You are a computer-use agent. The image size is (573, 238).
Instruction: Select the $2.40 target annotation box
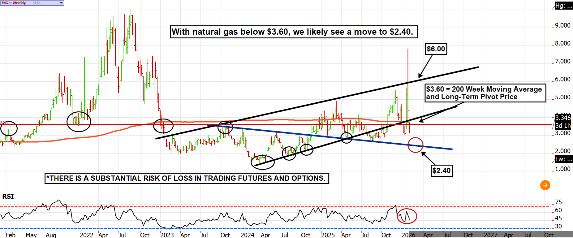tap(442, 171)
